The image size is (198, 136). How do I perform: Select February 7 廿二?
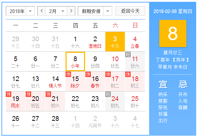click(55, 62)
